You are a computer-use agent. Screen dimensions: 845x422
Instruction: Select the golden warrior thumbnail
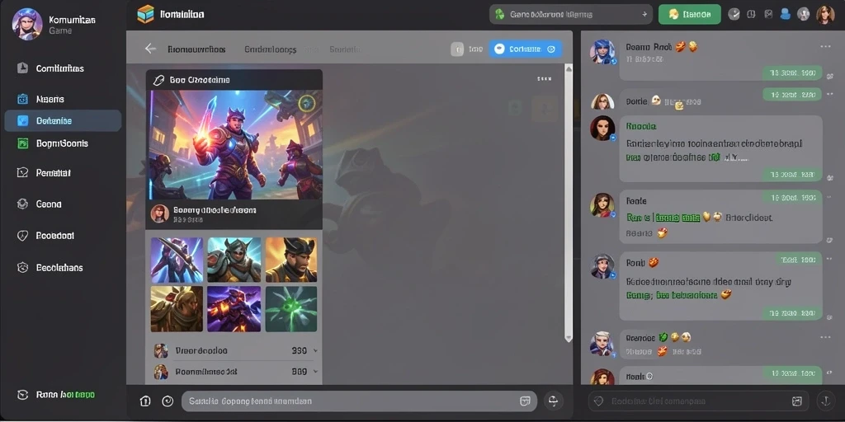click(177, 308)
